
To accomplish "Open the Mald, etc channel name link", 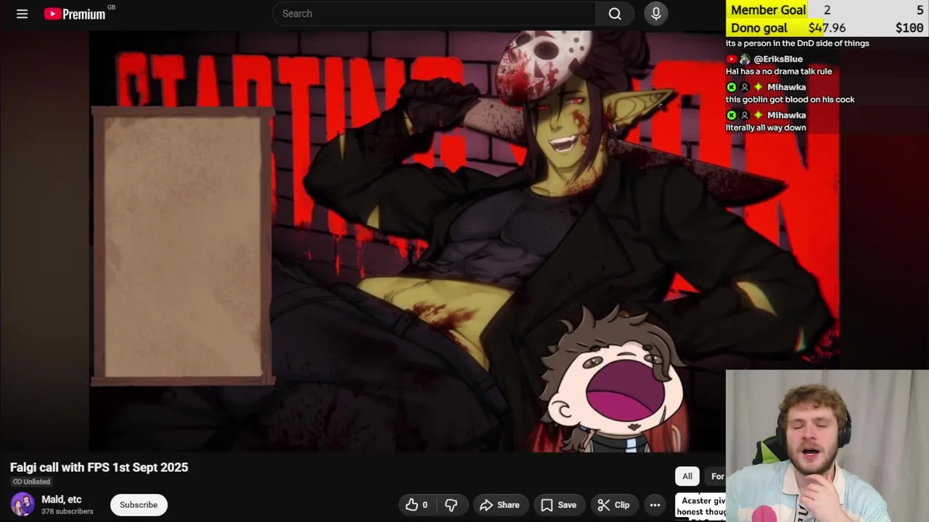I will click(x=62, y=500).
